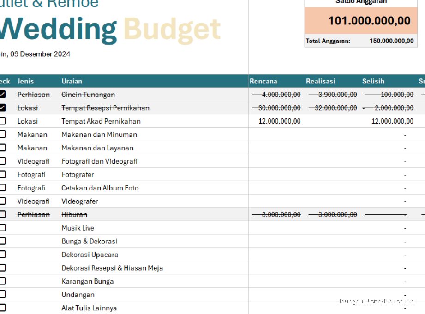Screen dimensions: 425x314
Task: Select the Uraian column header
Action: [72, 81]
